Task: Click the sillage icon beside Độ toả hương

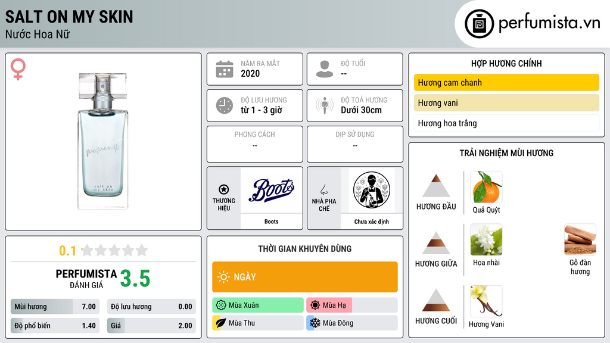Action: pyautogui.click(x=325, y=105)
